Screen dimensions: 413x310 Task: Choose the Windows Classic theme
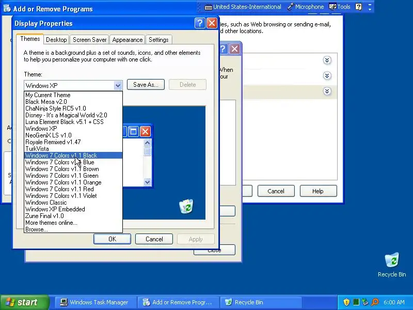[x=73, y=203]
